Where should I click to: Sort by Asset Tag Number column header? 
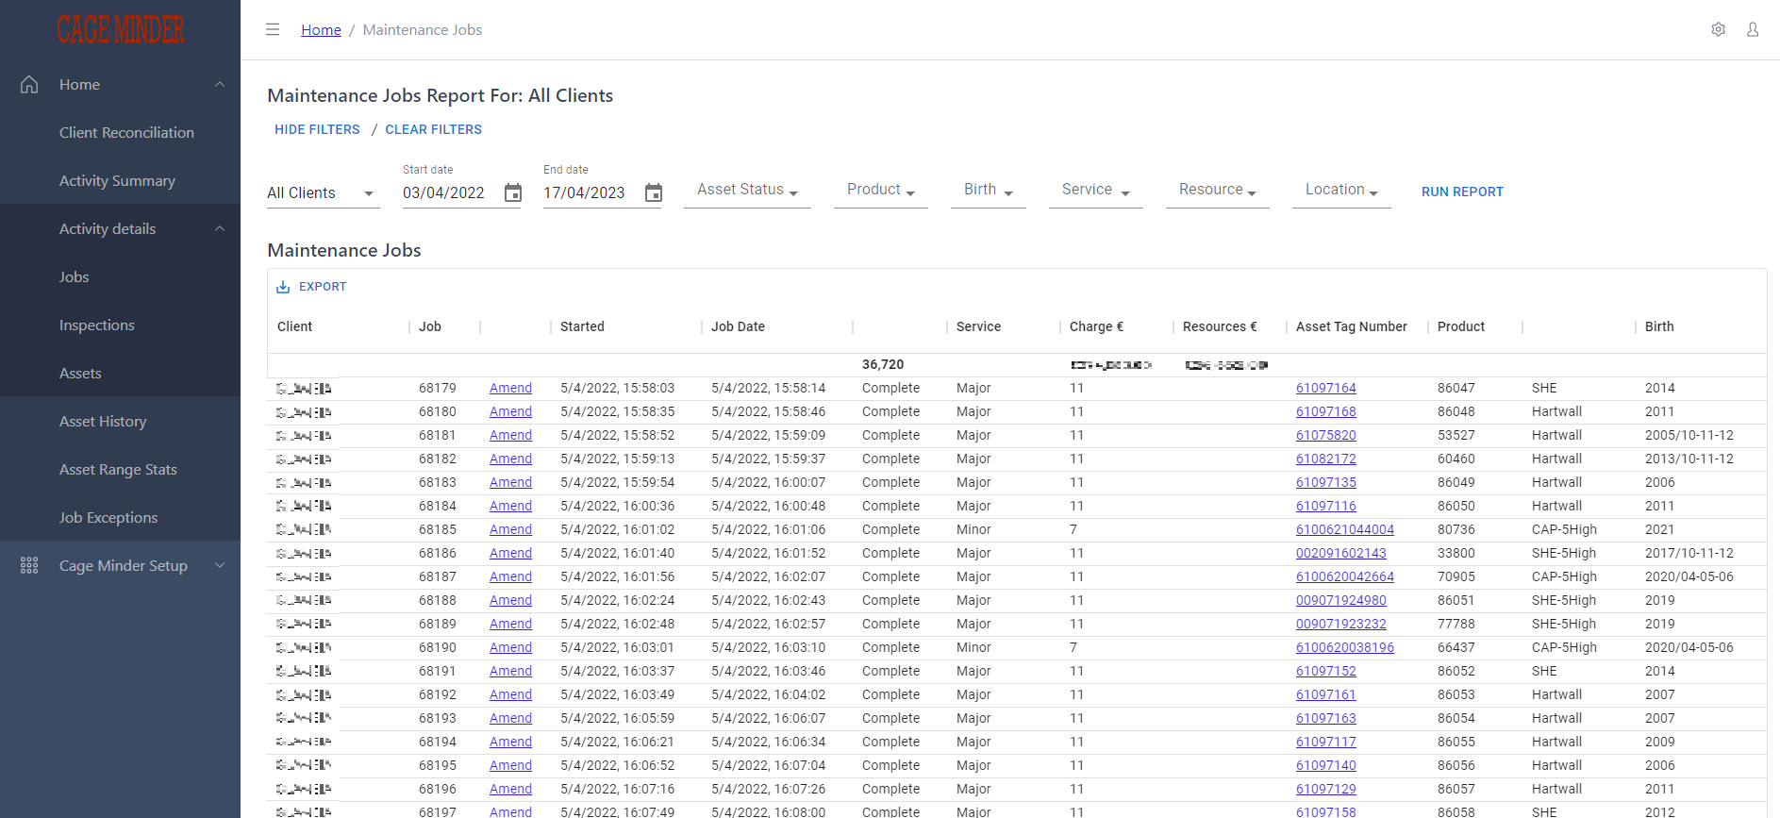click(1352, 326)
